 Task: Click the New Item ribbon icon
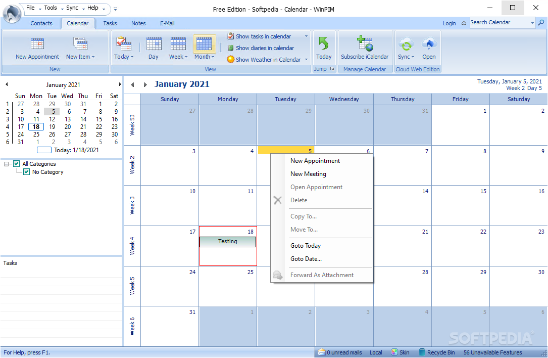click(80, 44)
